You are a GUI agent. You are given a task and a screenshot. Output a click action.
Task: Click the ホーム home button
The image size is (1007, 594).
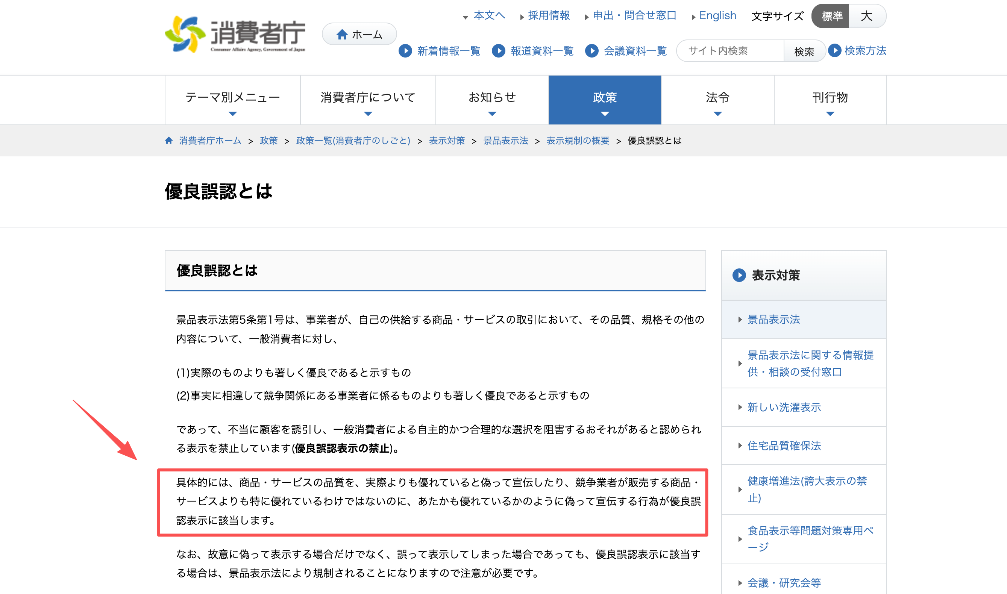coord(359,35)
